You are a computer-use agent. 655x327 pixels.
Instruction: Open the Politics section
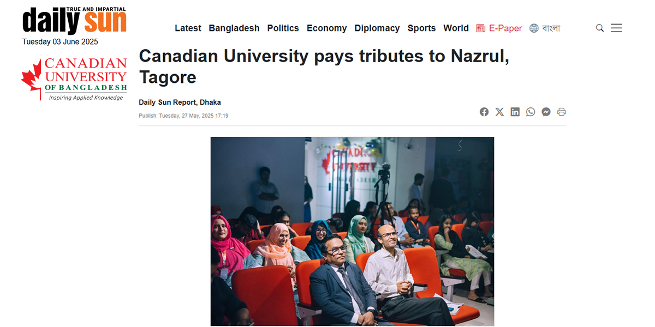[283, 28]
